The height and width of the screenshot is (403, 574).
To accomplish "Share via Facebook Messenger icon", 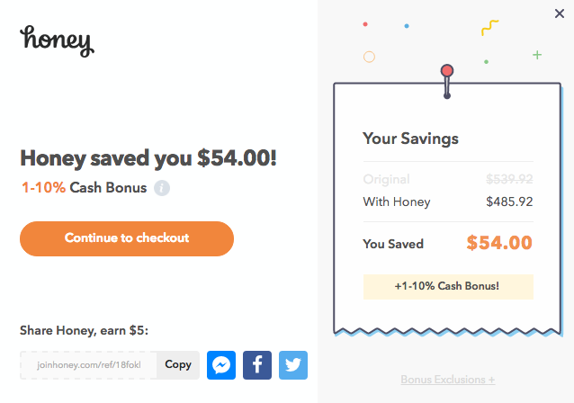I will coord(221,365).
